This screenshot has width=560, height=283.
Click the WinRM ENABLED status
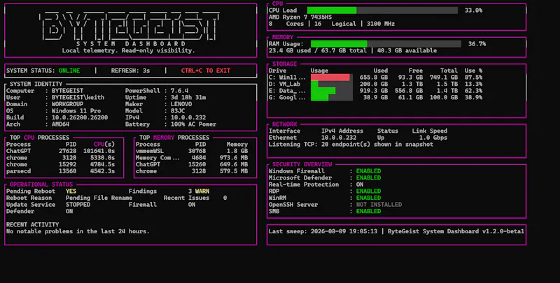368,198
